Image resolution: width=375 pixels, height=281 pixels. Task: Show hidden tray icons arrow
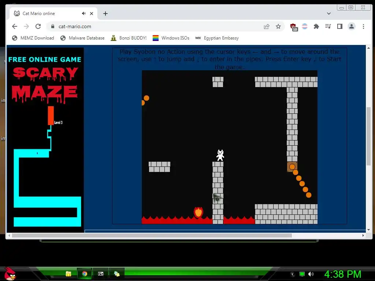[x=293, y=274]
